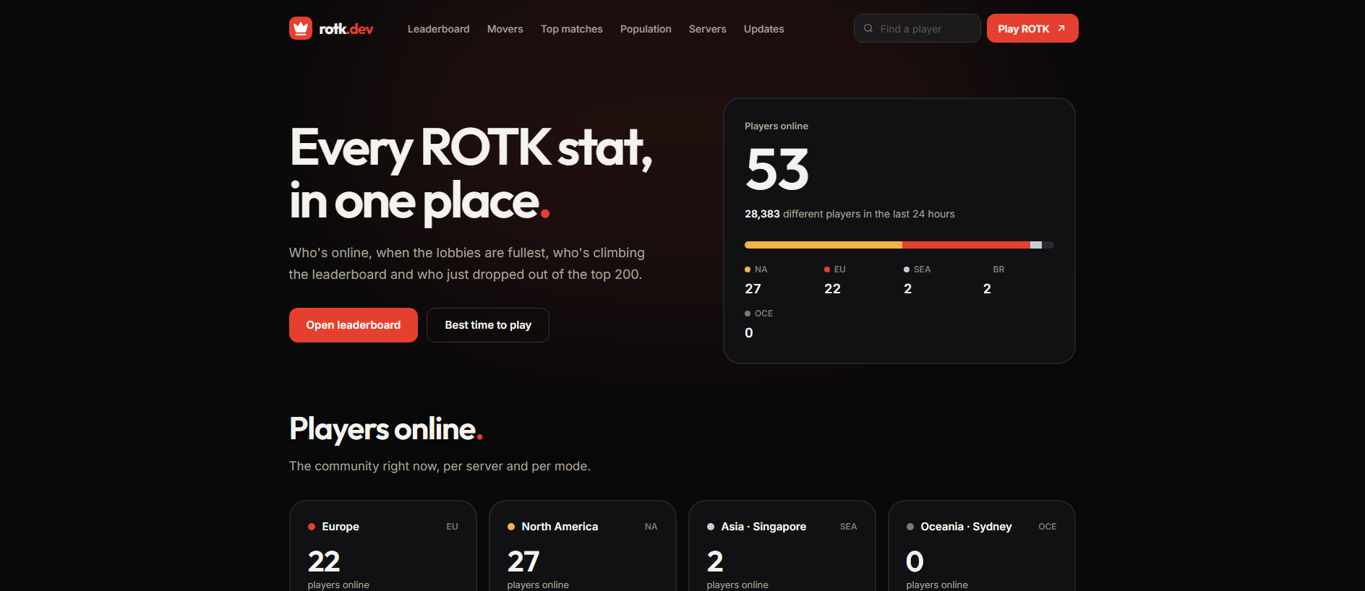Open the Europe server card title
This screenshot has height=591, width=1365.
(341, 527)
